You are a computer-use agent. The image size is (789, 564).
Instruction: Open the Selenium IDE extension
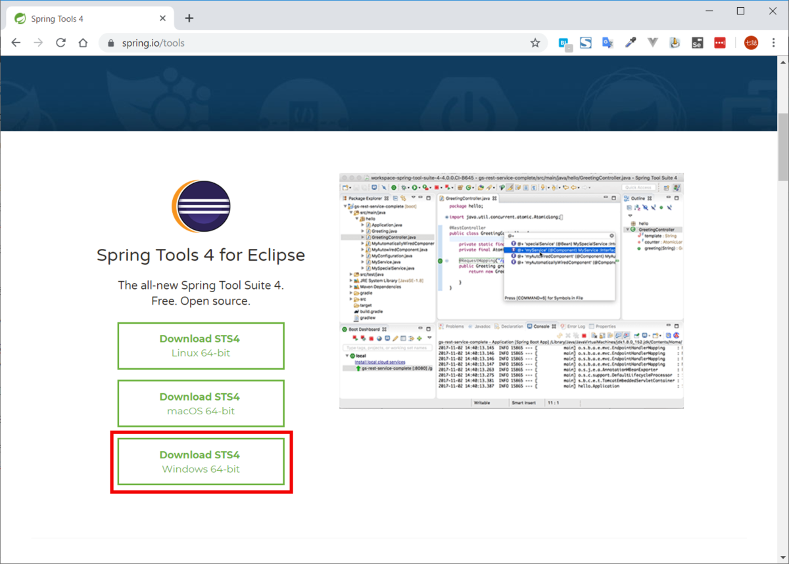click(697, 43)
